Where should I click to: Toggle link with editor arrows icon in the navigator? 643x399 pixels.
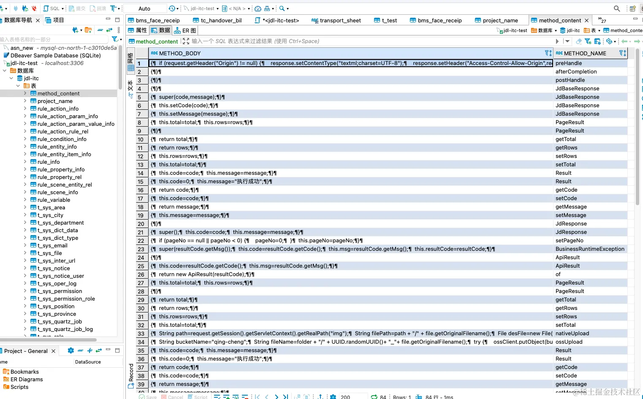[x=109, y=30]
